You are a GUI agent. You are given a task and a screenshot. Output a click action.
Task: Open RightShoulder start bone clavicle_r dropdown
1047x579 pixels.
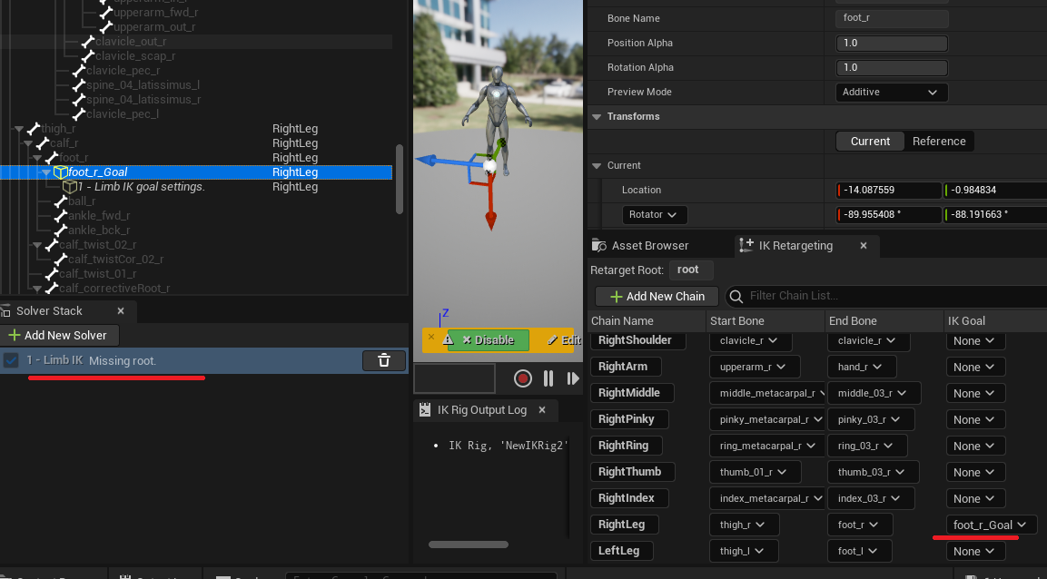pos(751,341)
